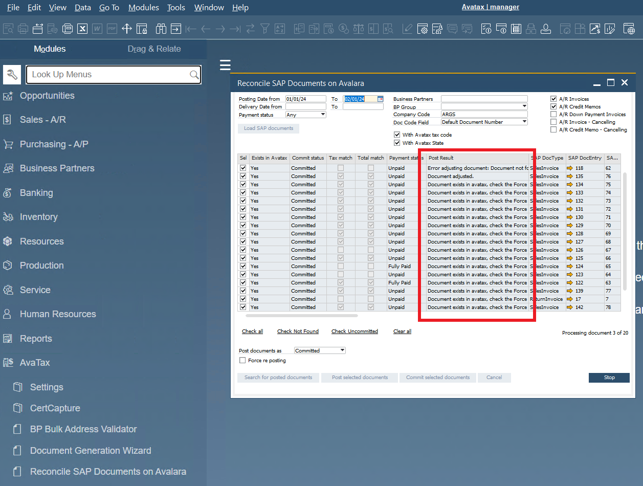Click the Company Code input field
Viewport: 643px width, 486px height.
pos(484,114)
